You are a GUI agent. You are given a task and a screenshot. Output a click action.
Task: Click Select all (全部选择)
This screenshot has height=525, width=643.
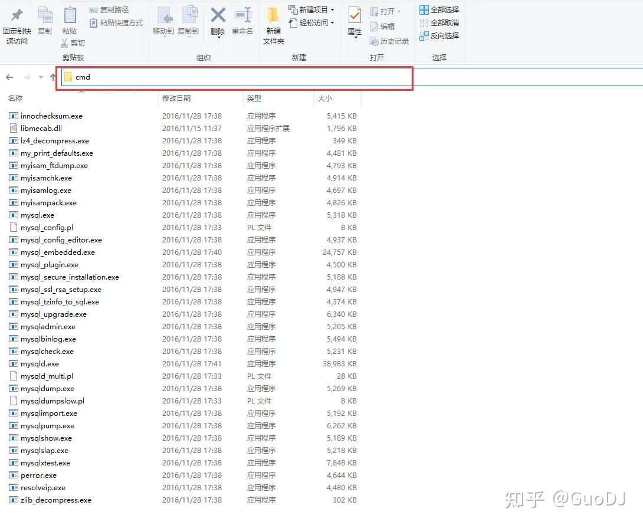pos(439,10)
